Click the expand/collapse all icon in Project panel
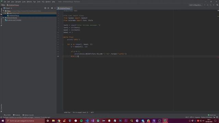The width and height of the screenshot is (219, 123). 48,8
